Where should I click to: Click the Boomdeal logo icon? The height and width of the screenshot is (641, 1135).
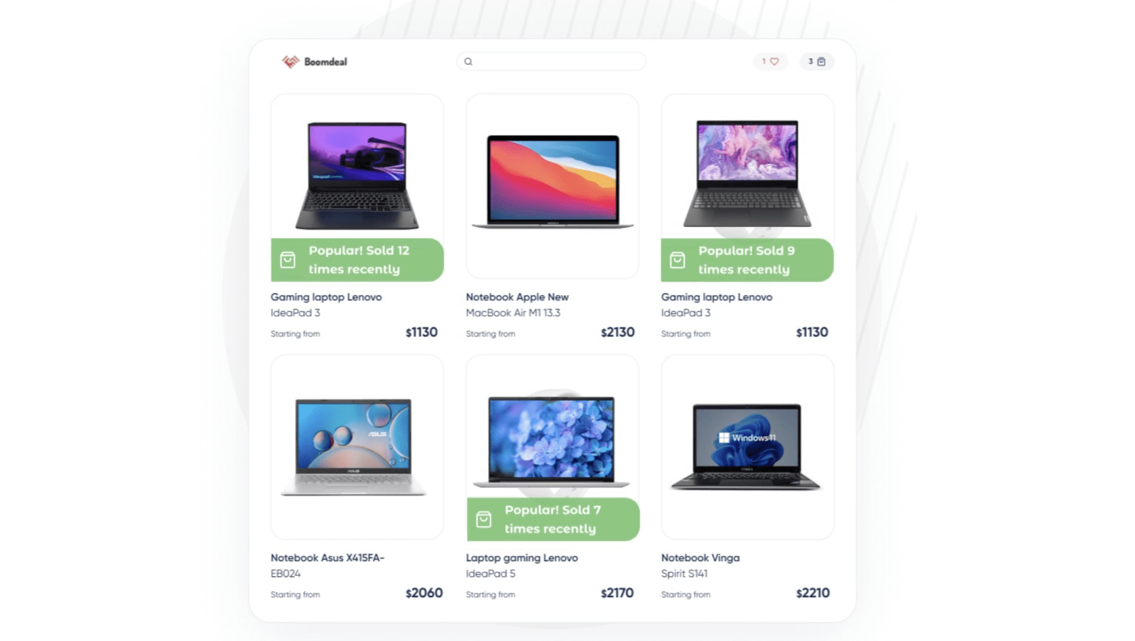tap(290, 62)
